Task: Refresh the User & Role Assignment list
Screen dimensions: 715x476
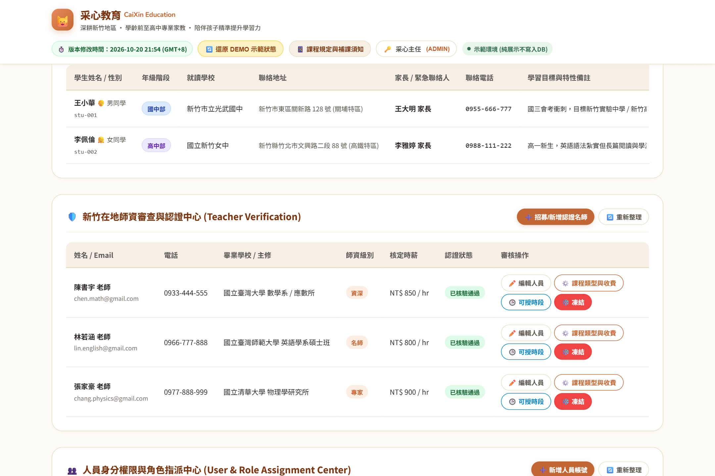Action: click(624, 469)
